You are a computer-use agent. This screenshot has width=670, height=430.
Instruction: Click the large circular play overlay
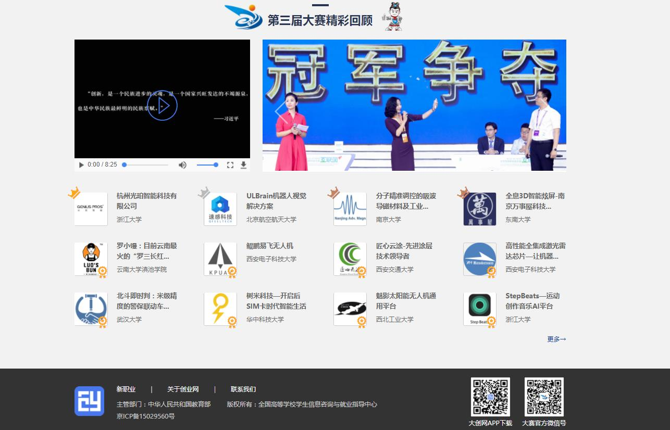[x=162, y=106]
